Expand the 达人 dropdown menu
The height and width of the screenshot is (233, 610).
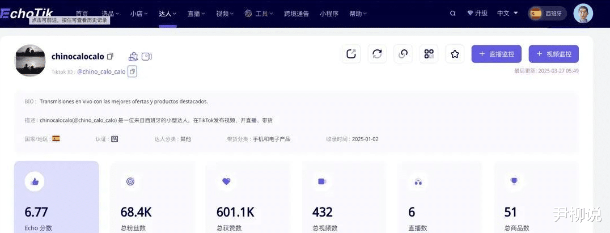pyautogui.click(x=168, y=14)
